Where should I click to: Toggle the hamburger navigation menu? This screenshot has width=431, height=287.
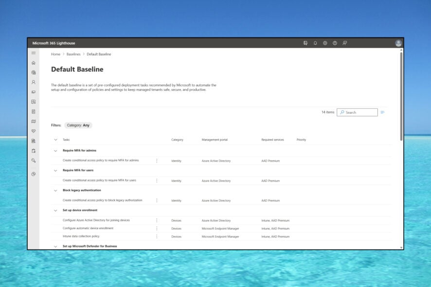tap(34, 53)
